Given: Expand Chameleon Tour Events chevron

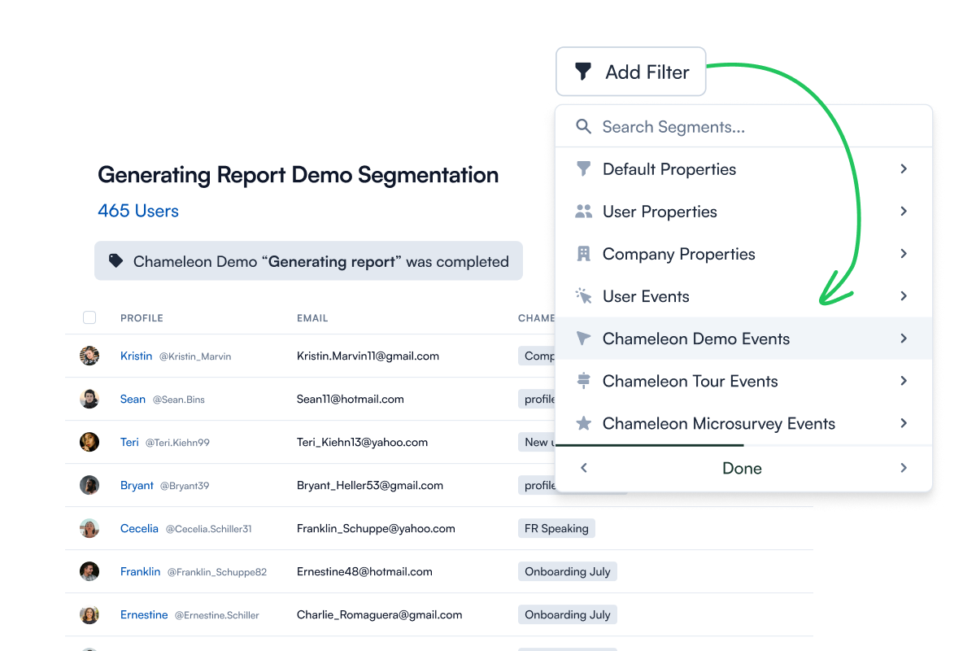Looking at the screenshot, I should click(x=904, y=380).
